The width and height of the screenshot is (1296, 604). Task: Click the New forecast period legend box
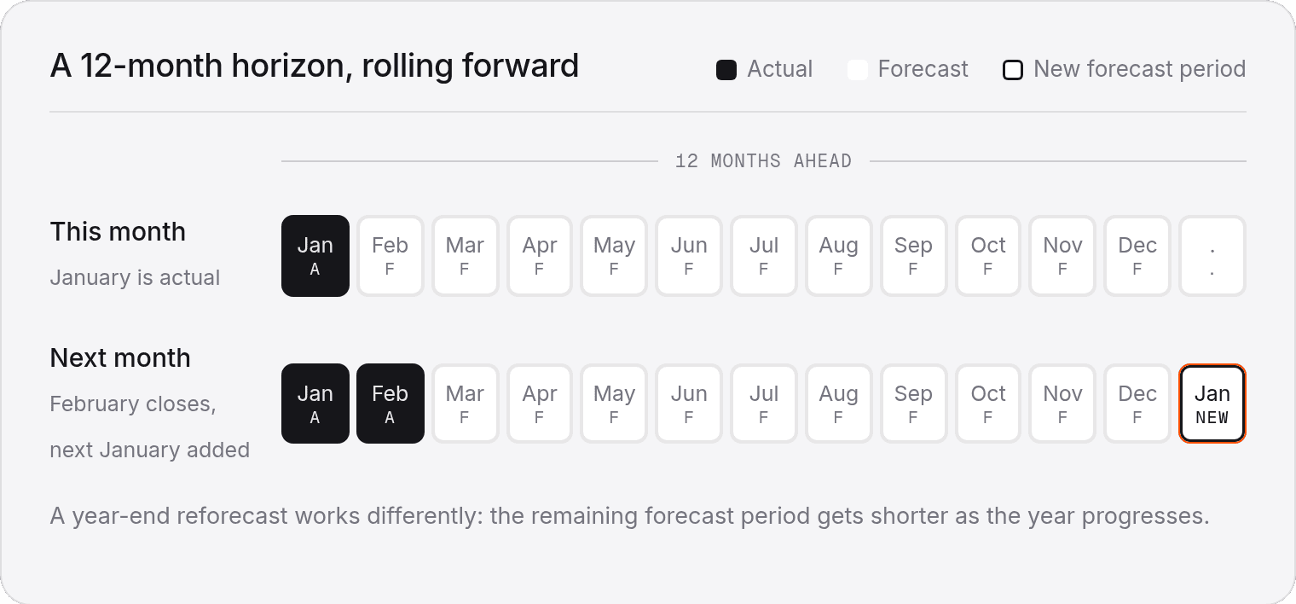(1013, 70)
